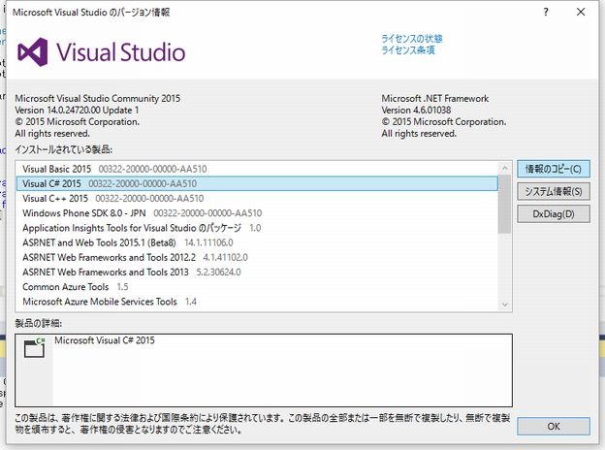Click the product list scrollbar up arrow

[x=504, y=168]
